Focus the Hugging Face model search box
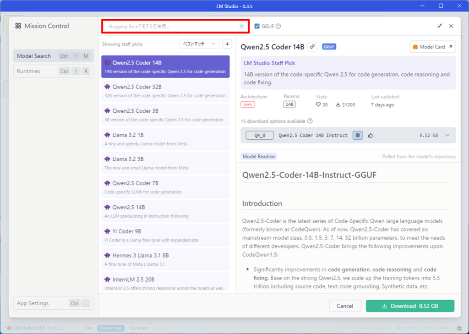469x334 pixels. [x=175, y=26]
